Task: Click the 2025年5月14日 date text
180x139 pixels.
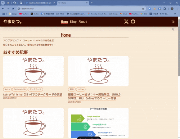Action: click(10, 98)
